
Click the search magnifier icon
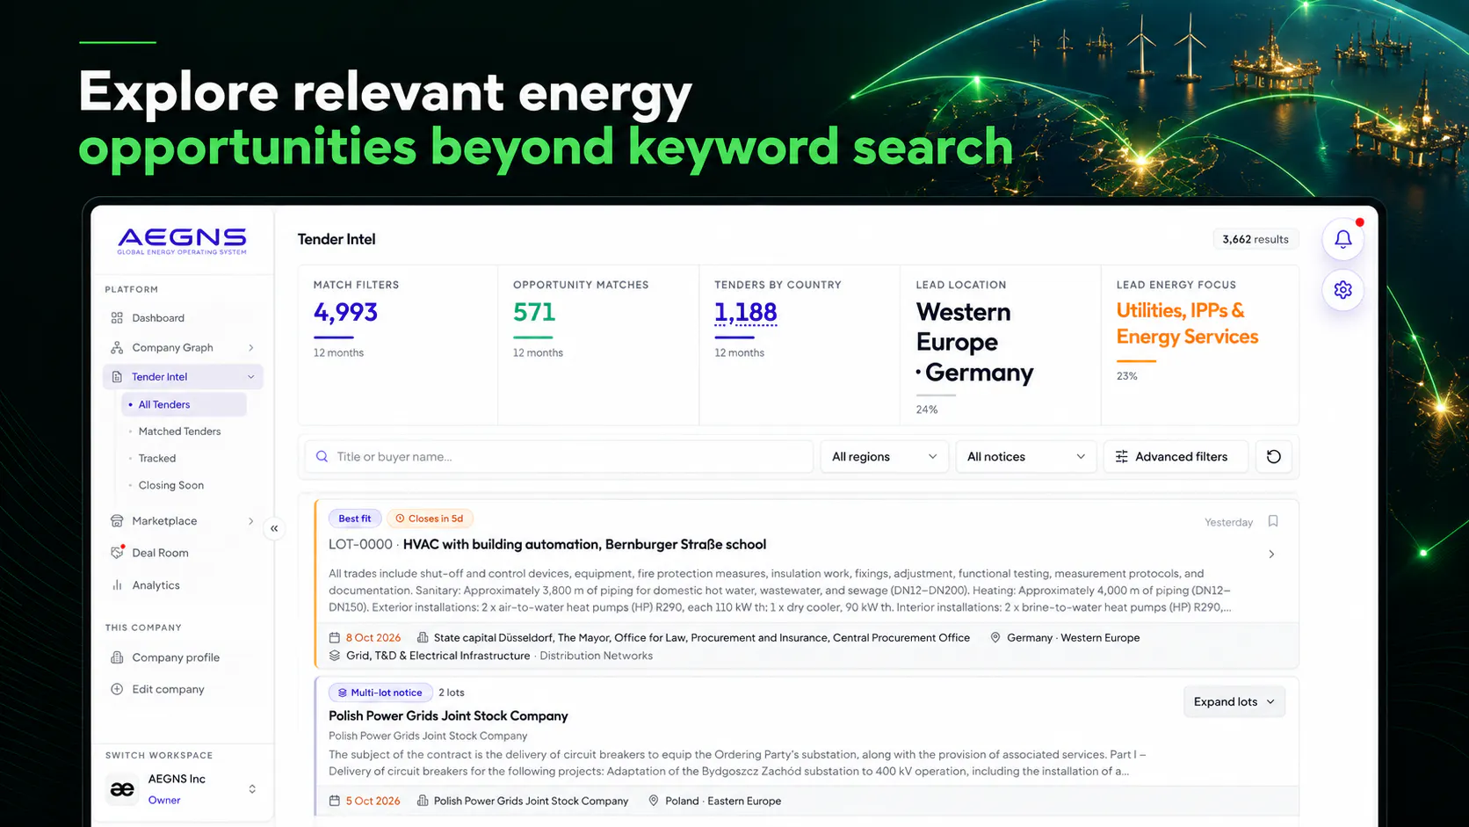[x=322, y=457]
